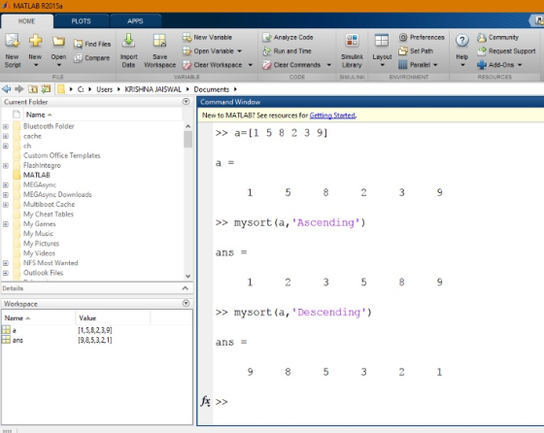This screenshot has width=544, height=433.
Task: Go back with the left arrow
Action: pyautogui.click(x=6, y=89)
